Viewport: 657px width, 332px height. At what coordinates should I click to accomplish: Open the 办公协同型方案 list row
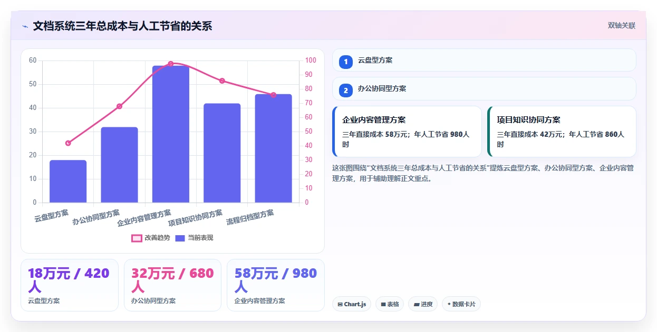pyautogui.click(x=484, y=88)
